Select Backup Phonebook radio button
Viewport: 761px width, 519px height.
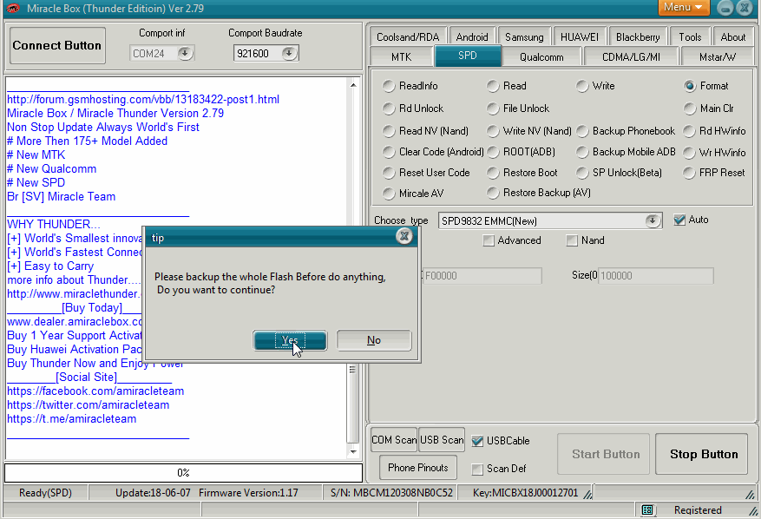[582, 131]
